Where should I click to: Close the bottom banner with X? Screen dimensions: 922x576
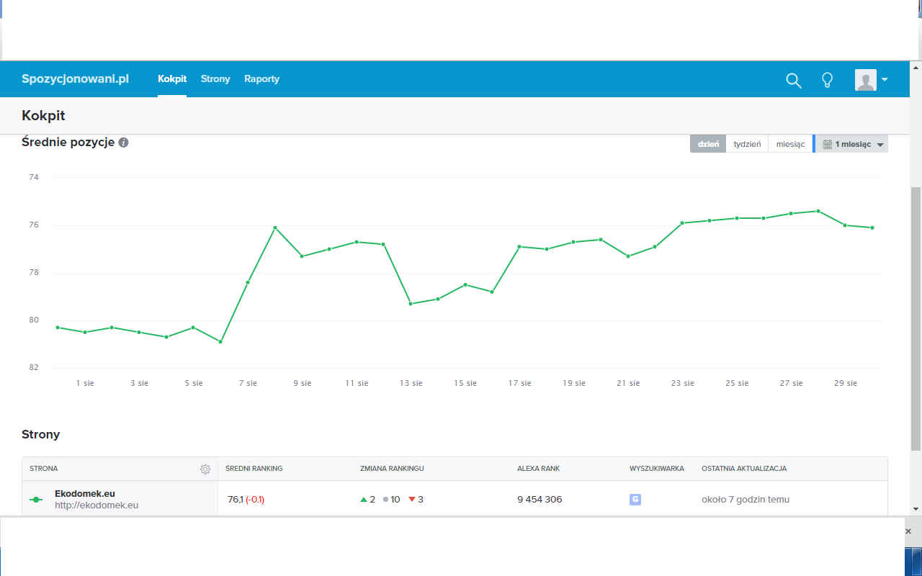coord(908,531)
